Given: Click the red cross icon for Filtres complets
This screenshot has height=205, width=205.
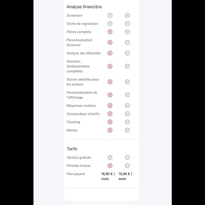Looking at the screenshot, I should coord(110,32).
